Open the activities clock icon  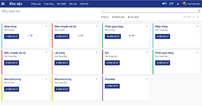tap(170, 4)
